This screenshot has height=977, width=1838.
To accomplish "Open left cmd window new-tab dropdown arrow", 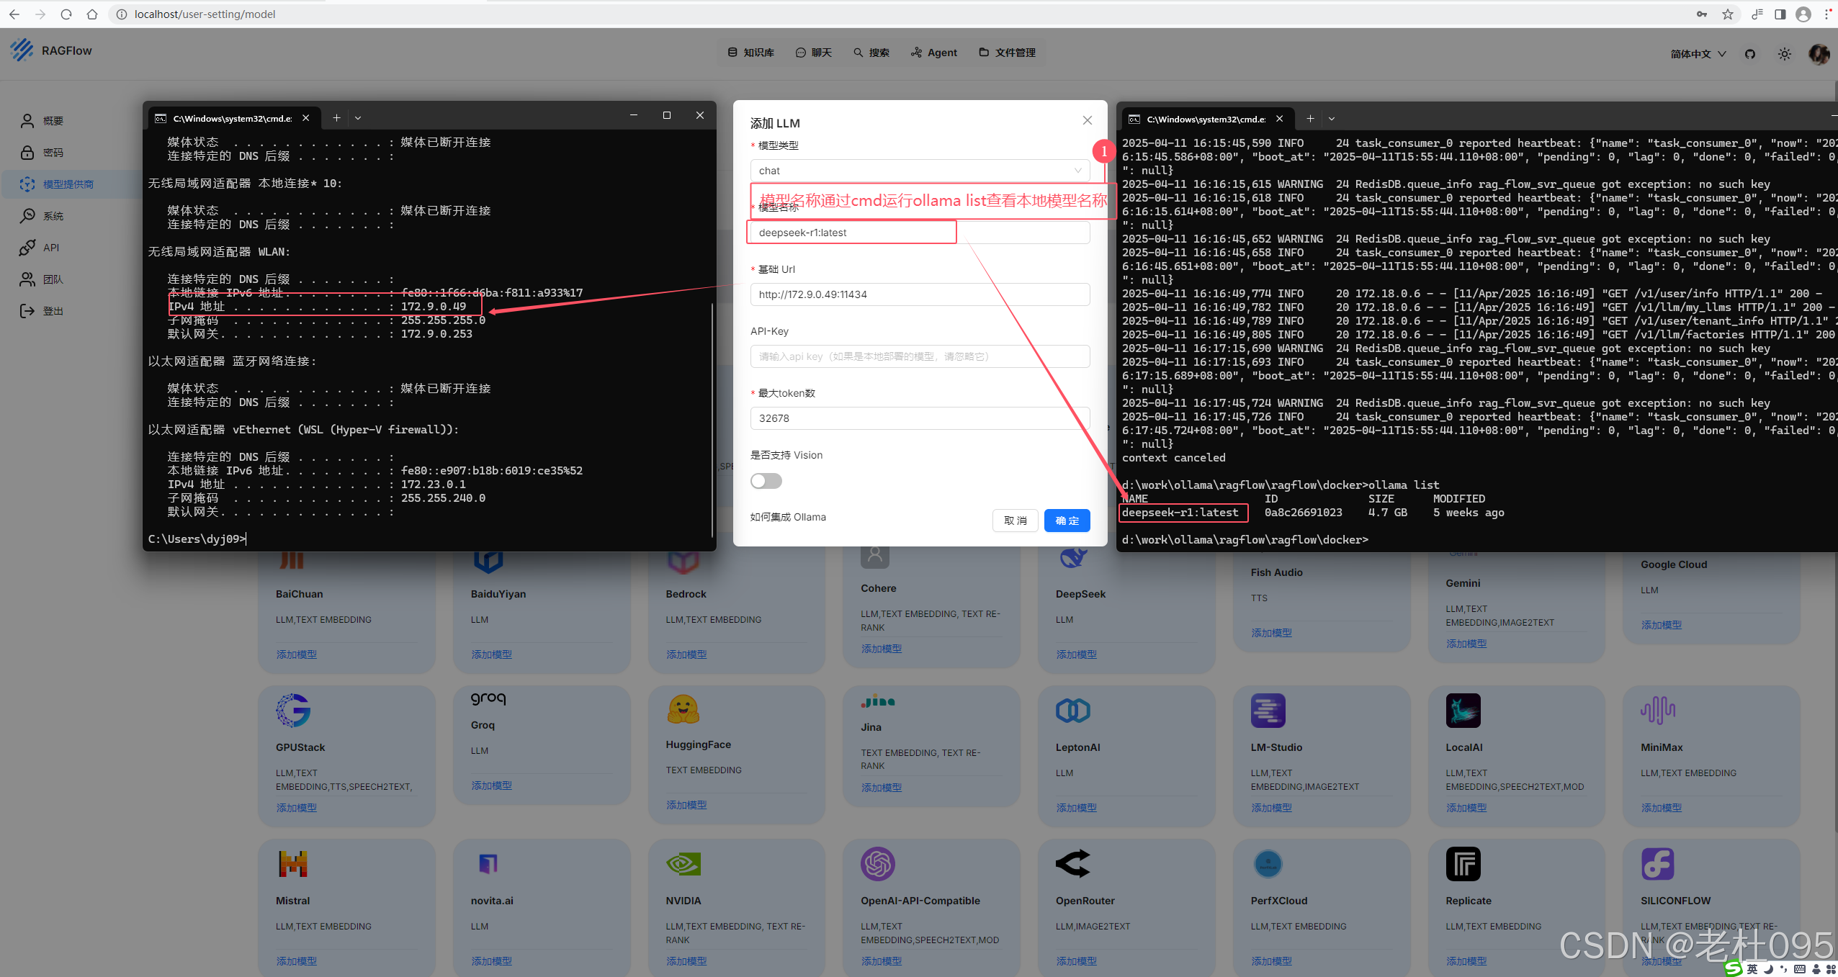I will 358,118.
